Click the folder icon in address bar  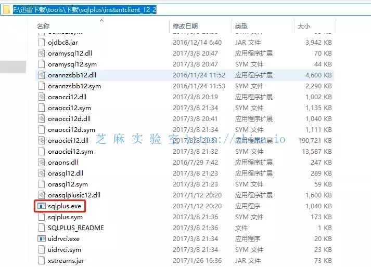[x=5, y=9]
